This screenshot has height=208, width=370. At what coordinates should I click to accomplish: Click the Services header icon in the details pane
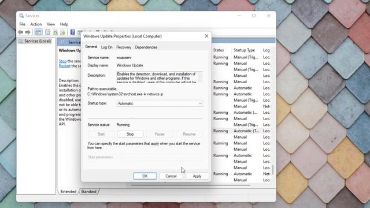tap(62, 42)
